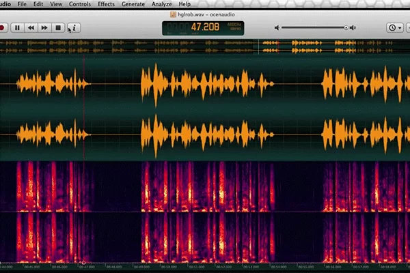Open the Generate menu
Image resolution: width=410 pixels, height=273 pixels.
pos(134,4)
